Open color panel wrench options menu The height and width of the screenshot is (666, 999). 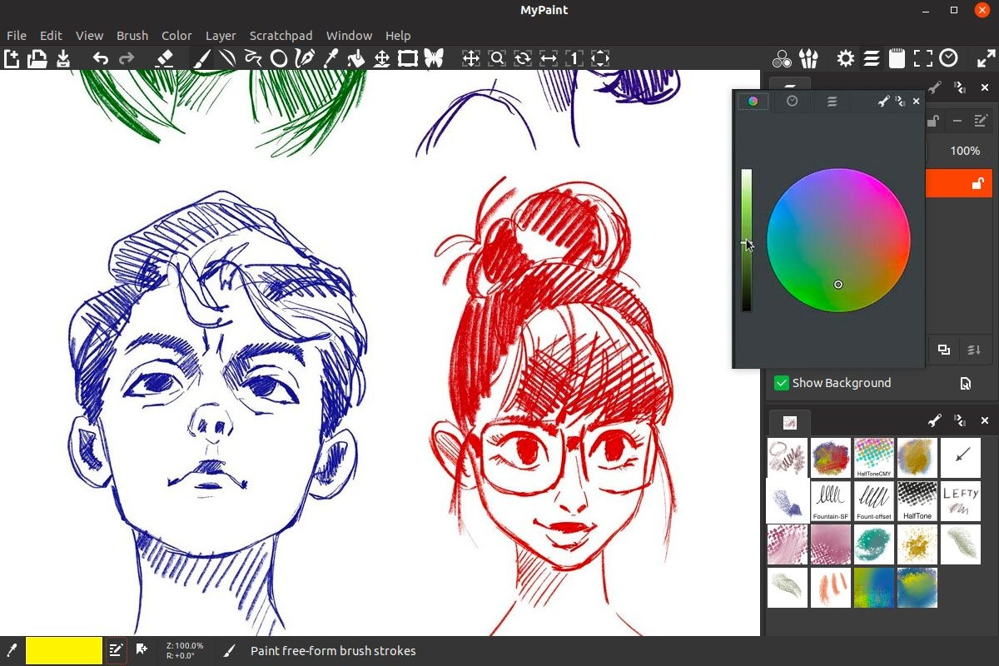883,101
